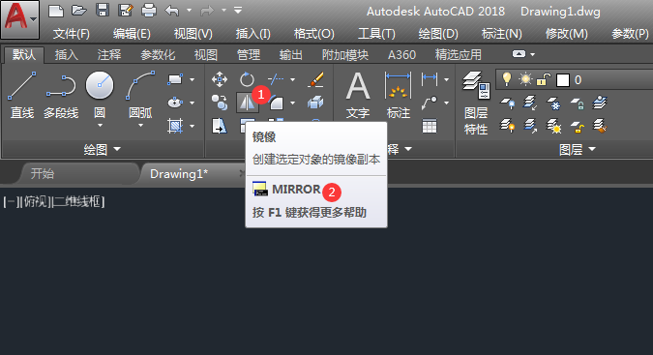Image resolution: width=653 pixels, height=355 pixels.
Task: Select the hatch fill tool
Action: tap(175, 126)
